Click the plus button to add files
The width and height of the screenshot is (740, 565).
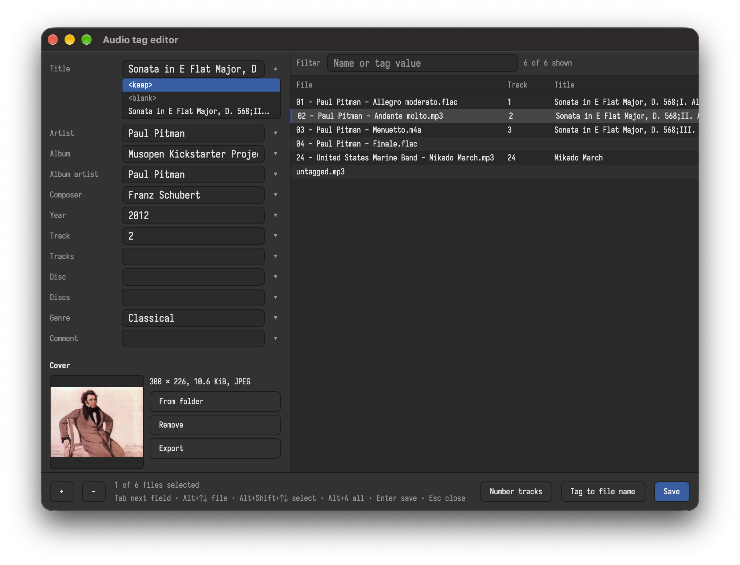pyautogui.click(x=61, y=491)
